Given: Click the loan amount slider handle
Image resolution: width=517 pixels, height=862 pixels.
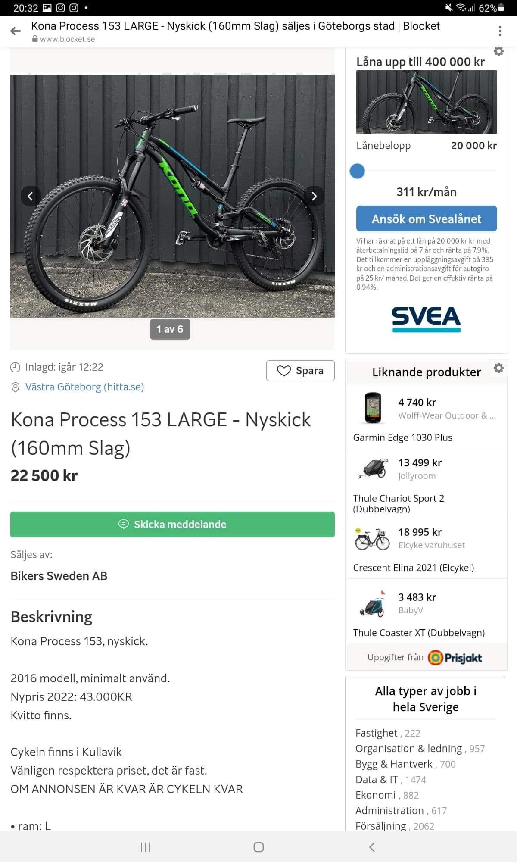Looking at the screenshot, I should pyautogui.click(x=357, y=171).
